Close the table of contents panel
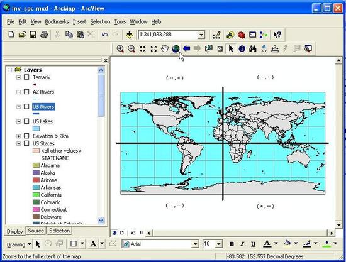Image resolution: width=346 pixels, height=262 pixels. [106, 60]
